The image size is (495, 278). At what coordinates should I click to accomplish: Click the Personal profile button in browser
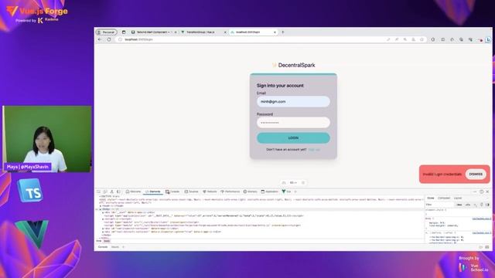[x=107, y=32]
